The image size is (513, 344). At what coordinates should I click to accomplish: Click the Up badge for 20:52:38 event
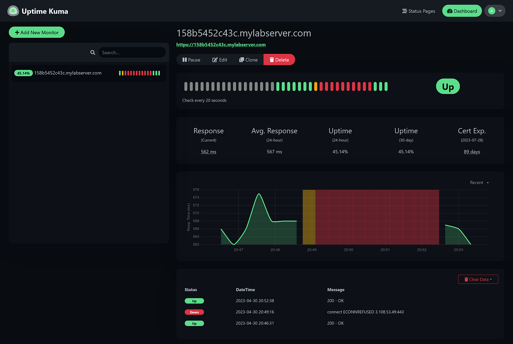pyautogui.click(x=194, y=301)
